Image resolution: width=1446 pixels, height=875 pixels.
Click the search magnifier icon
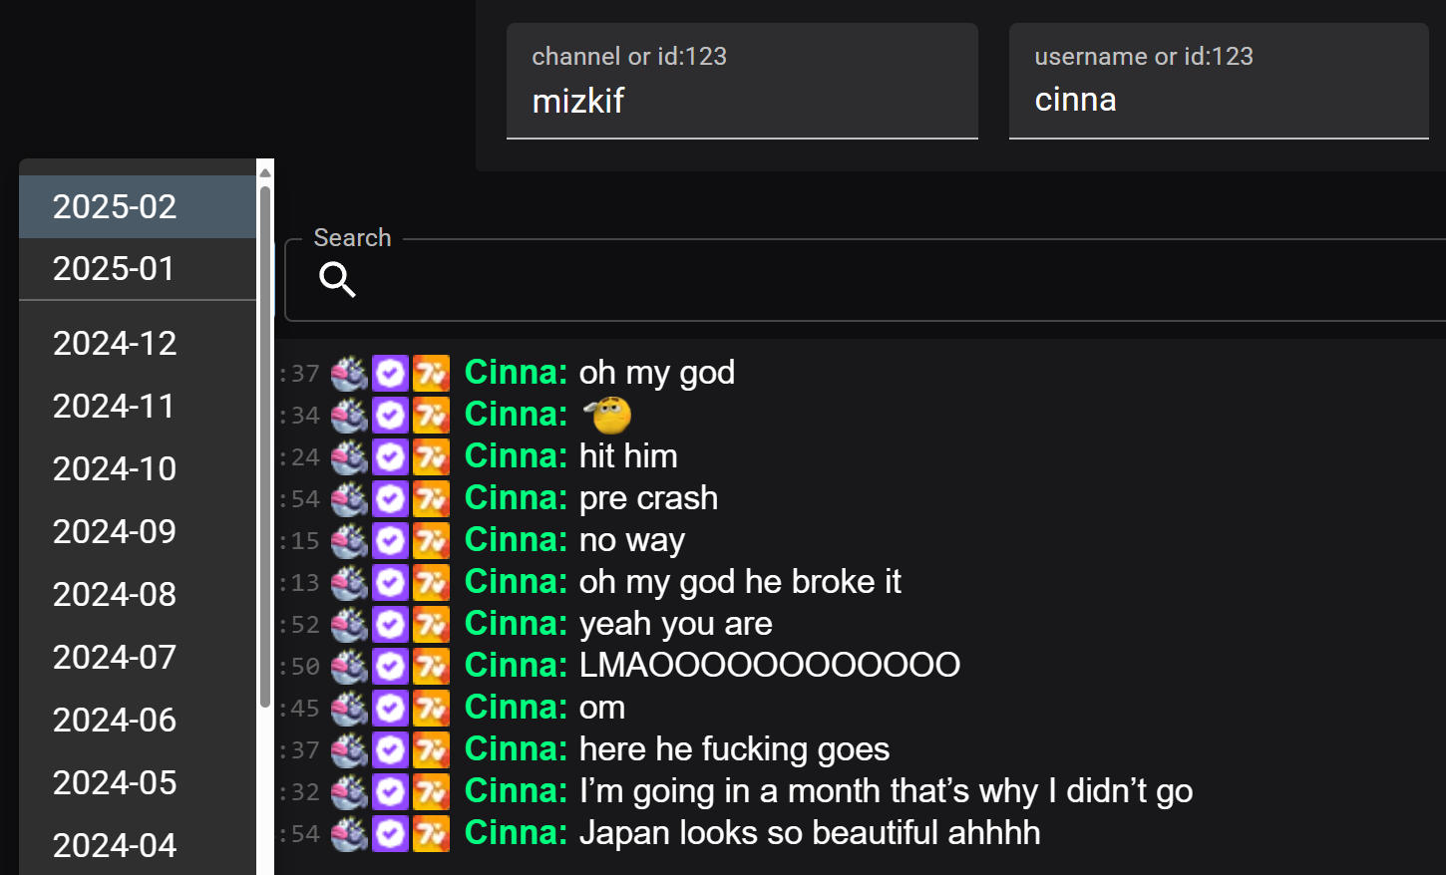tap(337, 280)
